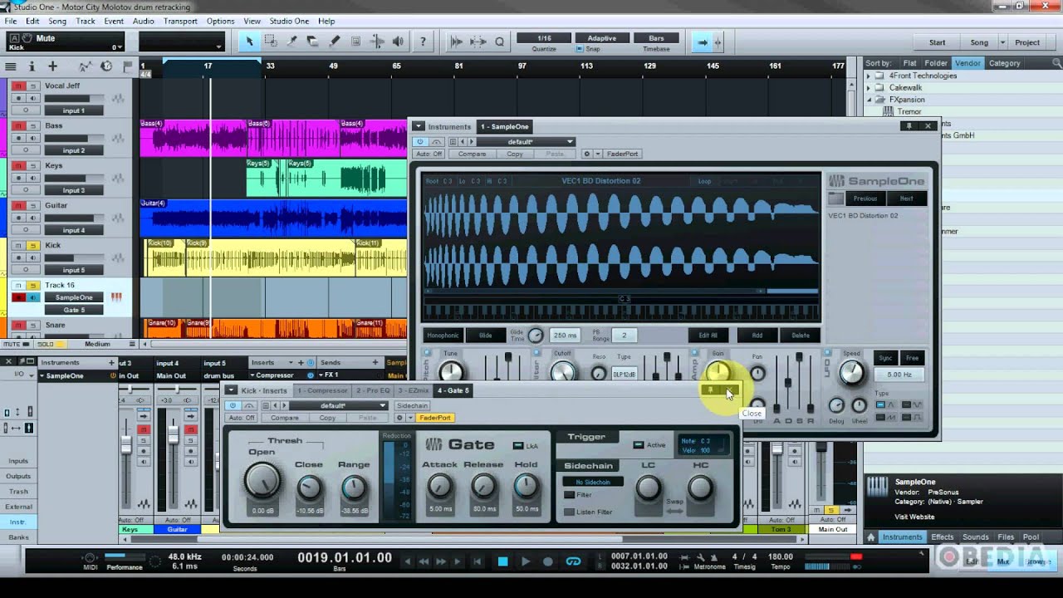Open the SampleOne gear settings icon
Screen dimensions: 1063x598
[x=586, y=154]
